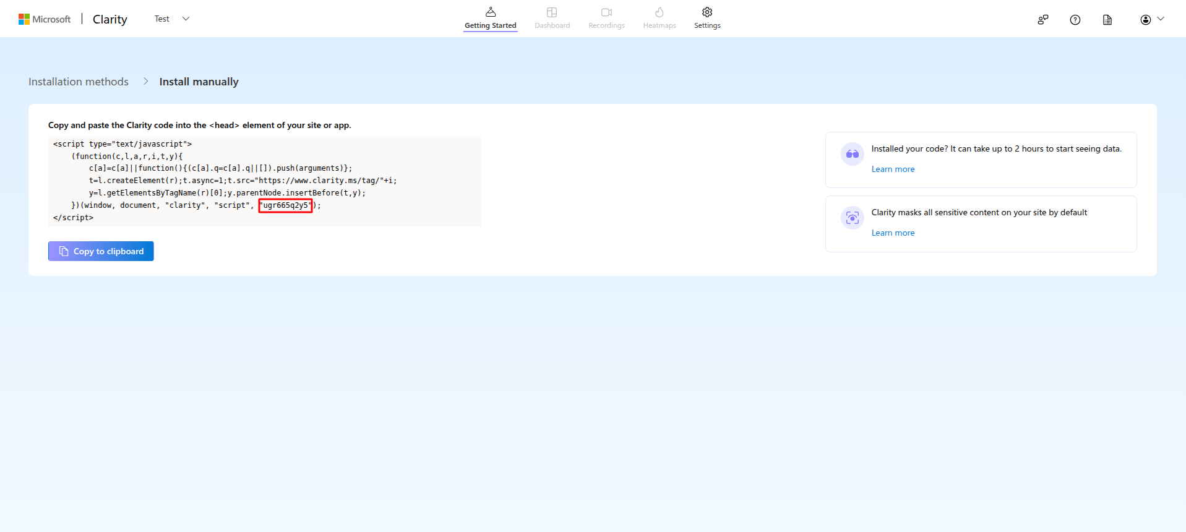Click the Settings gear icon
Image resolution: width=1186 pixels, height=532 pixels.
coord(707,12)
